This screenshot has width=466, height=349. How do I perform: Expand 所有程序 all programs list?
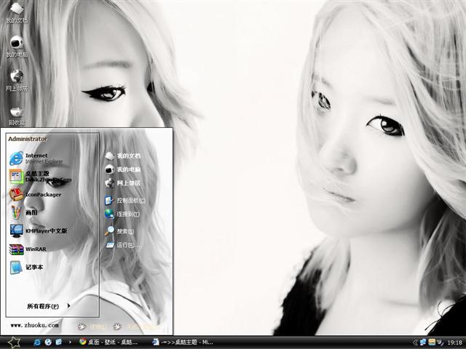(49, 306)
